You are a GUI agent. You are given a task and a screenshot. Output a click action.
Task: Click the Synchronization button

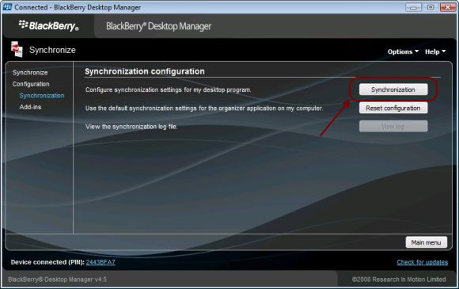(393, 89)
